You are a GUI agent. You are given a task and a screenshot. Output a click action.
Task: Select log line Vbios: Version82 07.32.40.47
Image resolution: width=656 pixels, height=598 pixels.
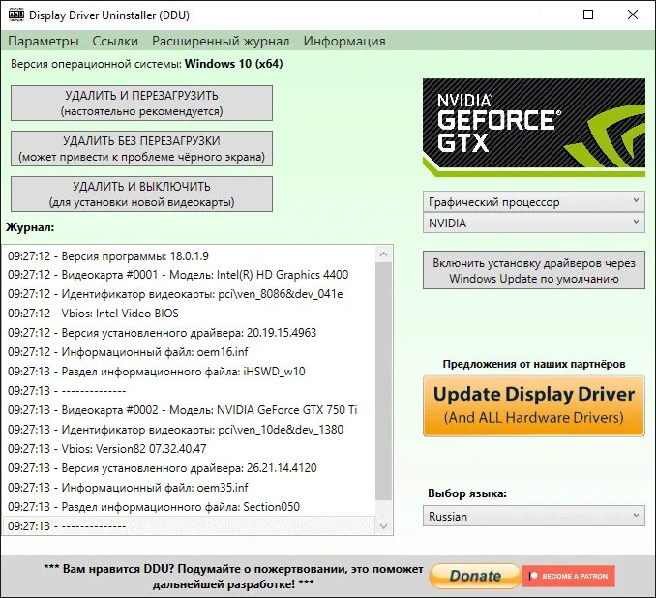coord(189,449)
